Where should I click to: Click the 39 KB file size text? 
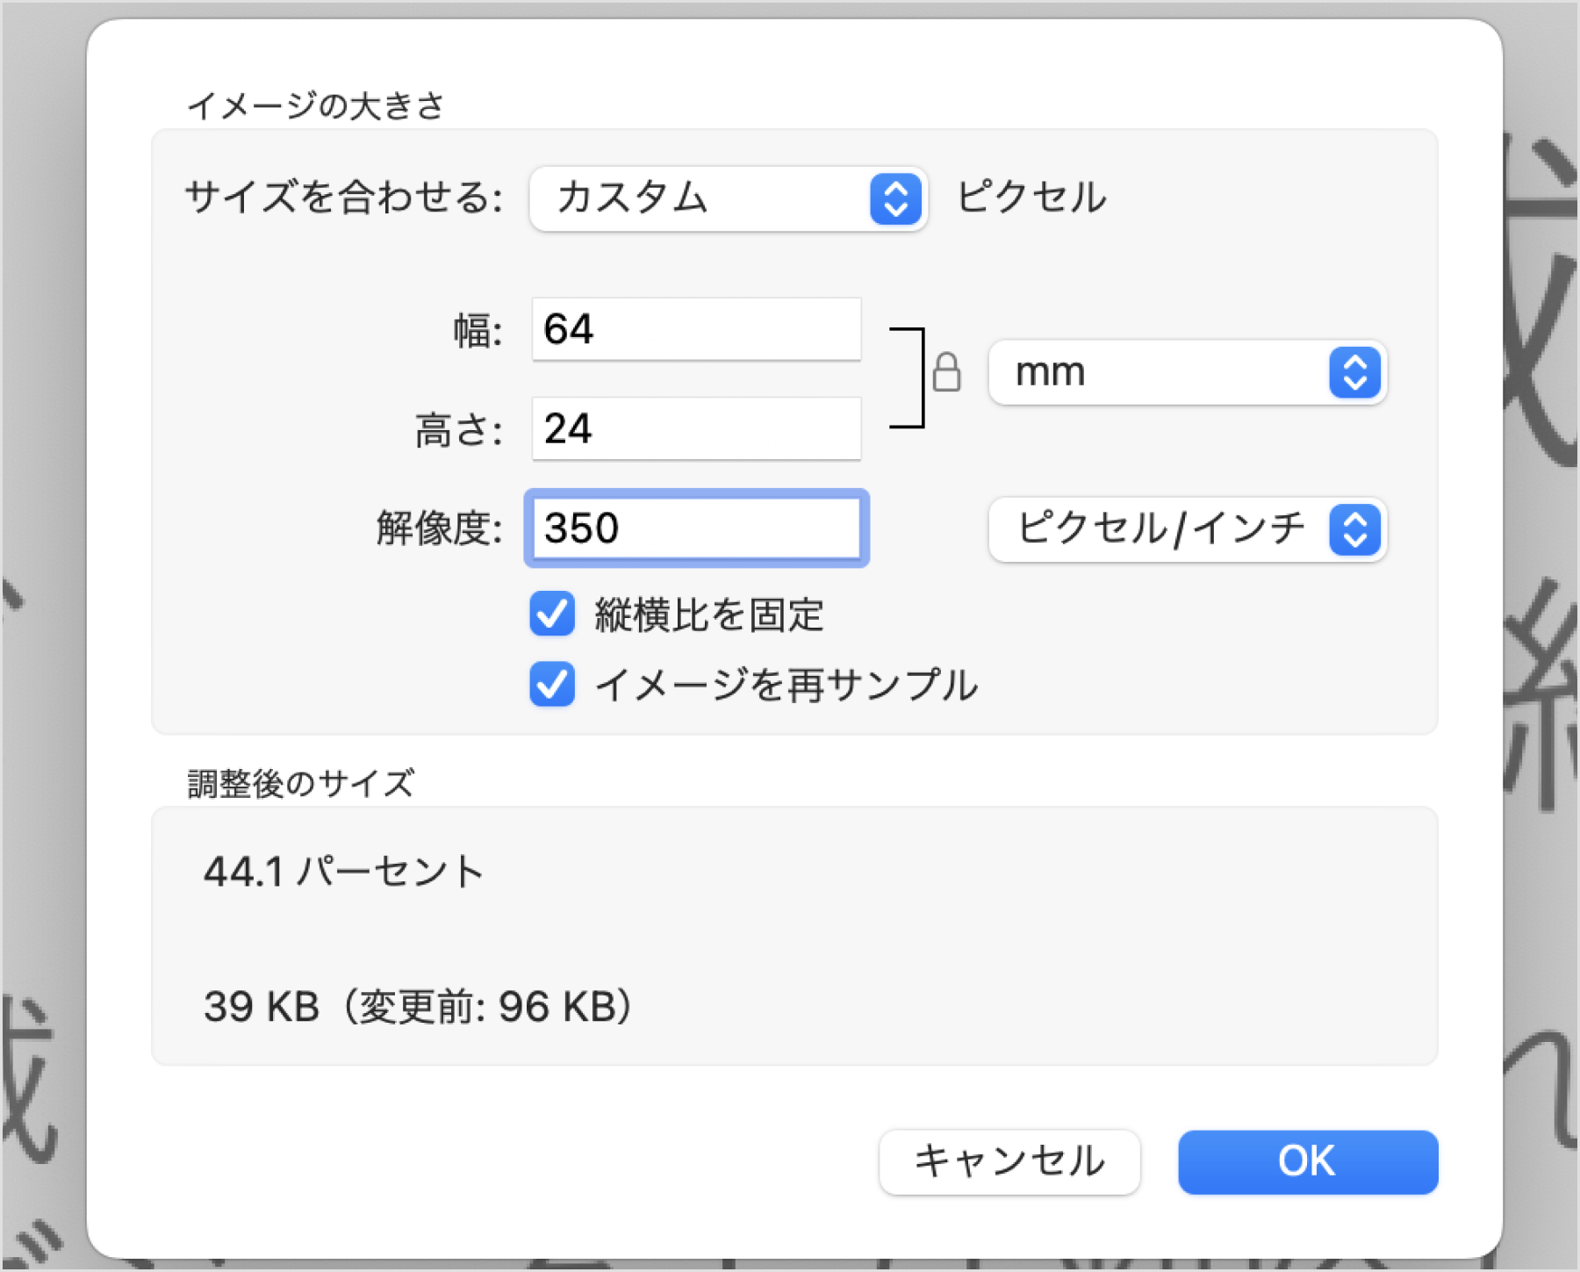coord(261,1006)
